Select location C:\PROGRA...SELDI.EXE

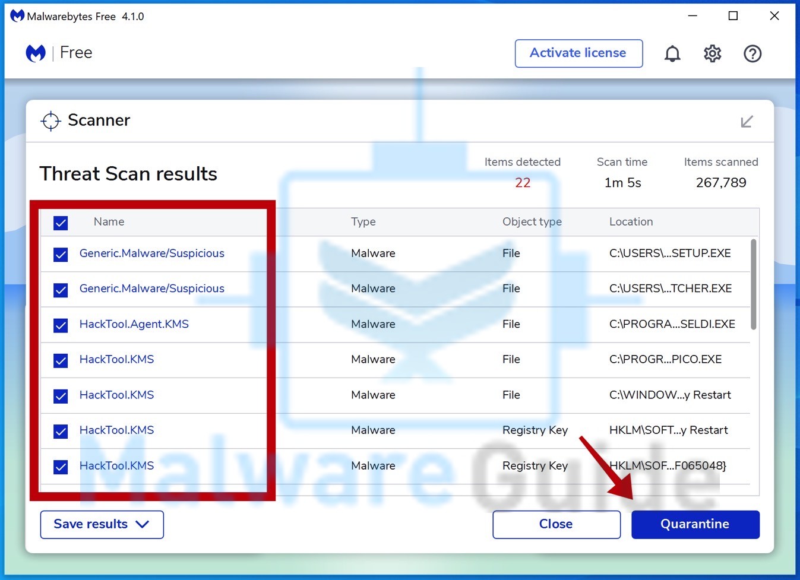(672, 324)
